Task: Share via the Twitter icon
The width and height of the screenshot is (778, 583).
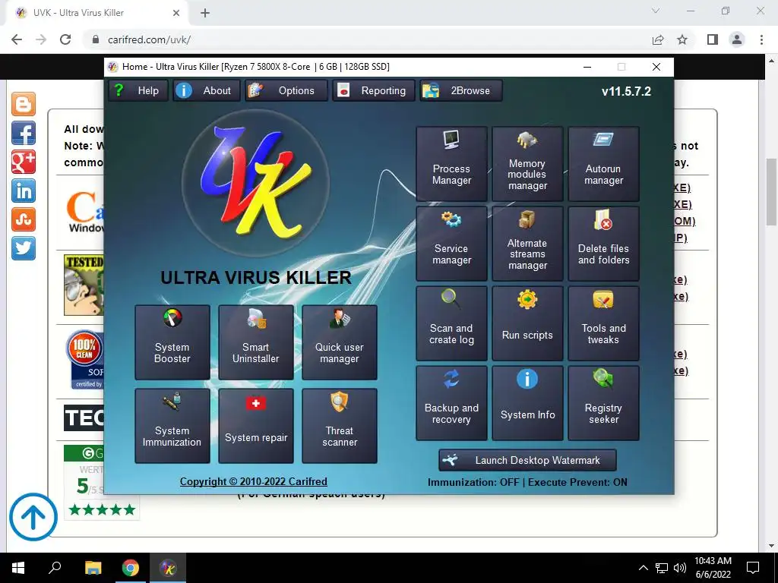Action: (x=24, y=248)
